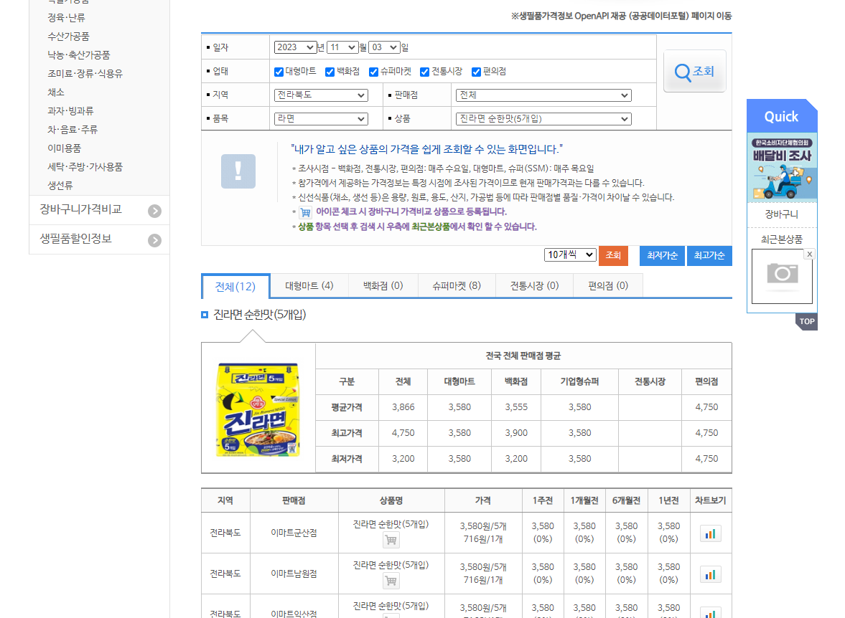Open chart for 이마트군산점 row
Viewport: 845px width, 618px height.
pos(710,533)
